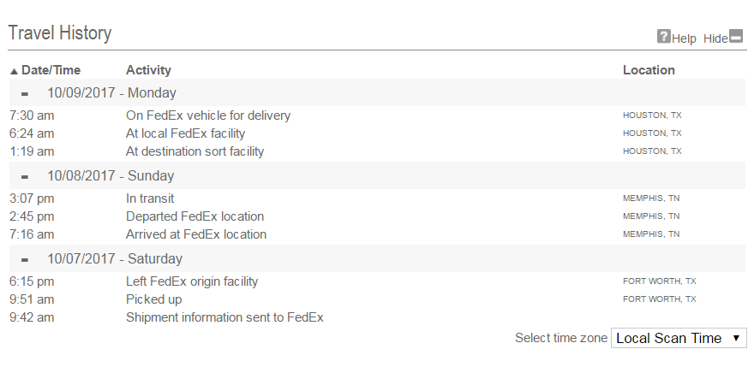Click the 'At local FedEx facility' entry
The width and height of the screenshot is (754, 367).
[x=185, y=133]
